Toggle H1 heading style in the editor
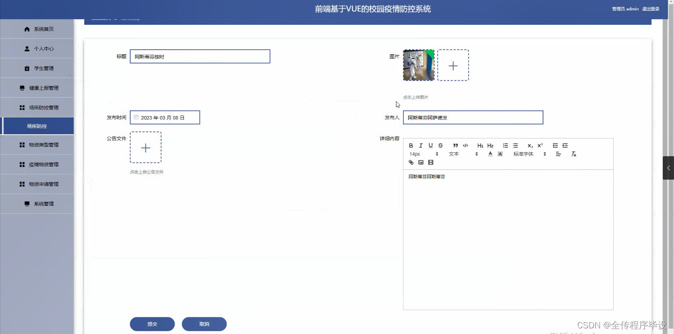 [x=480, y=145]
